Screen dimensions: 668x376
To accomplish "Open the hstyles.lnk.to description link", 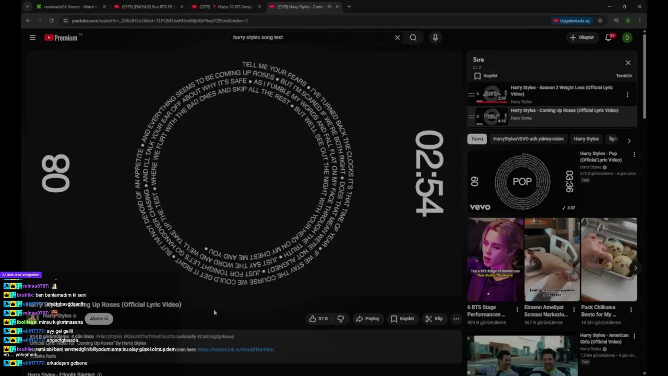I will (236, 350).
